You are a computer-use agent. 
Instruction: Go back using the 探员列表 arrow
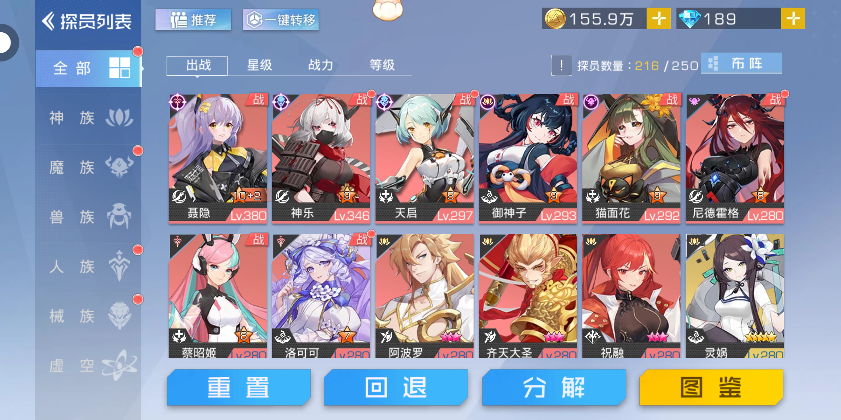point(48,21)
